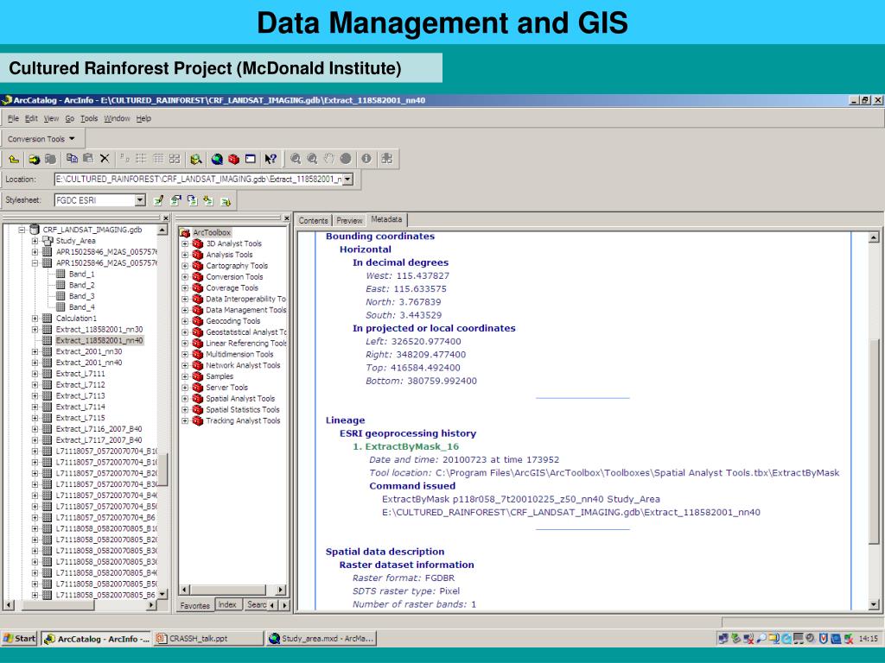Expand Conversion Tools in ArcToolbox
This screenshot has width=885, height=663.
(185, 277)
